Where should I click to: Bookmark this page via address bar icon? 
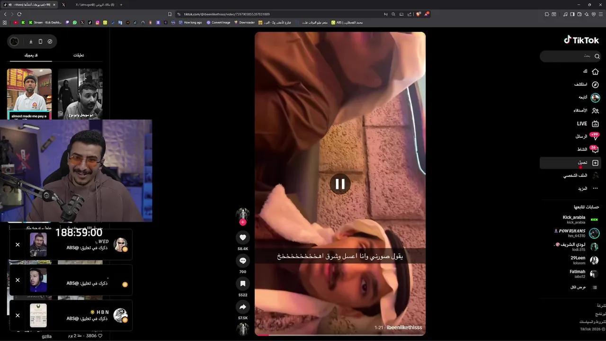(x=170, y=14)
